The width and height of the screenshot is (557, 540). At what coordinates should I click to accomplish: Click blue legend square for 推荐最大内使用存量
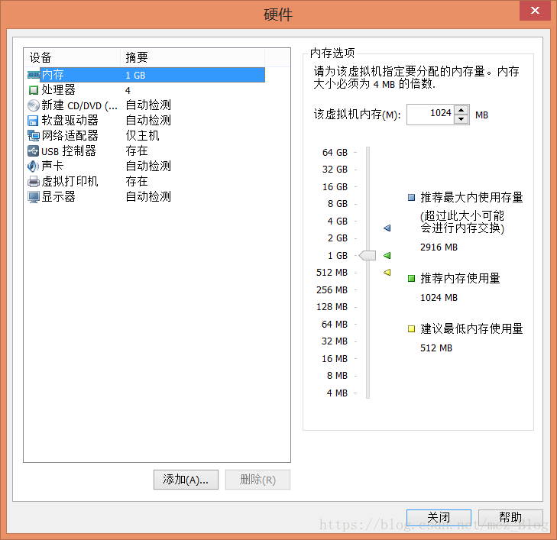411,197
